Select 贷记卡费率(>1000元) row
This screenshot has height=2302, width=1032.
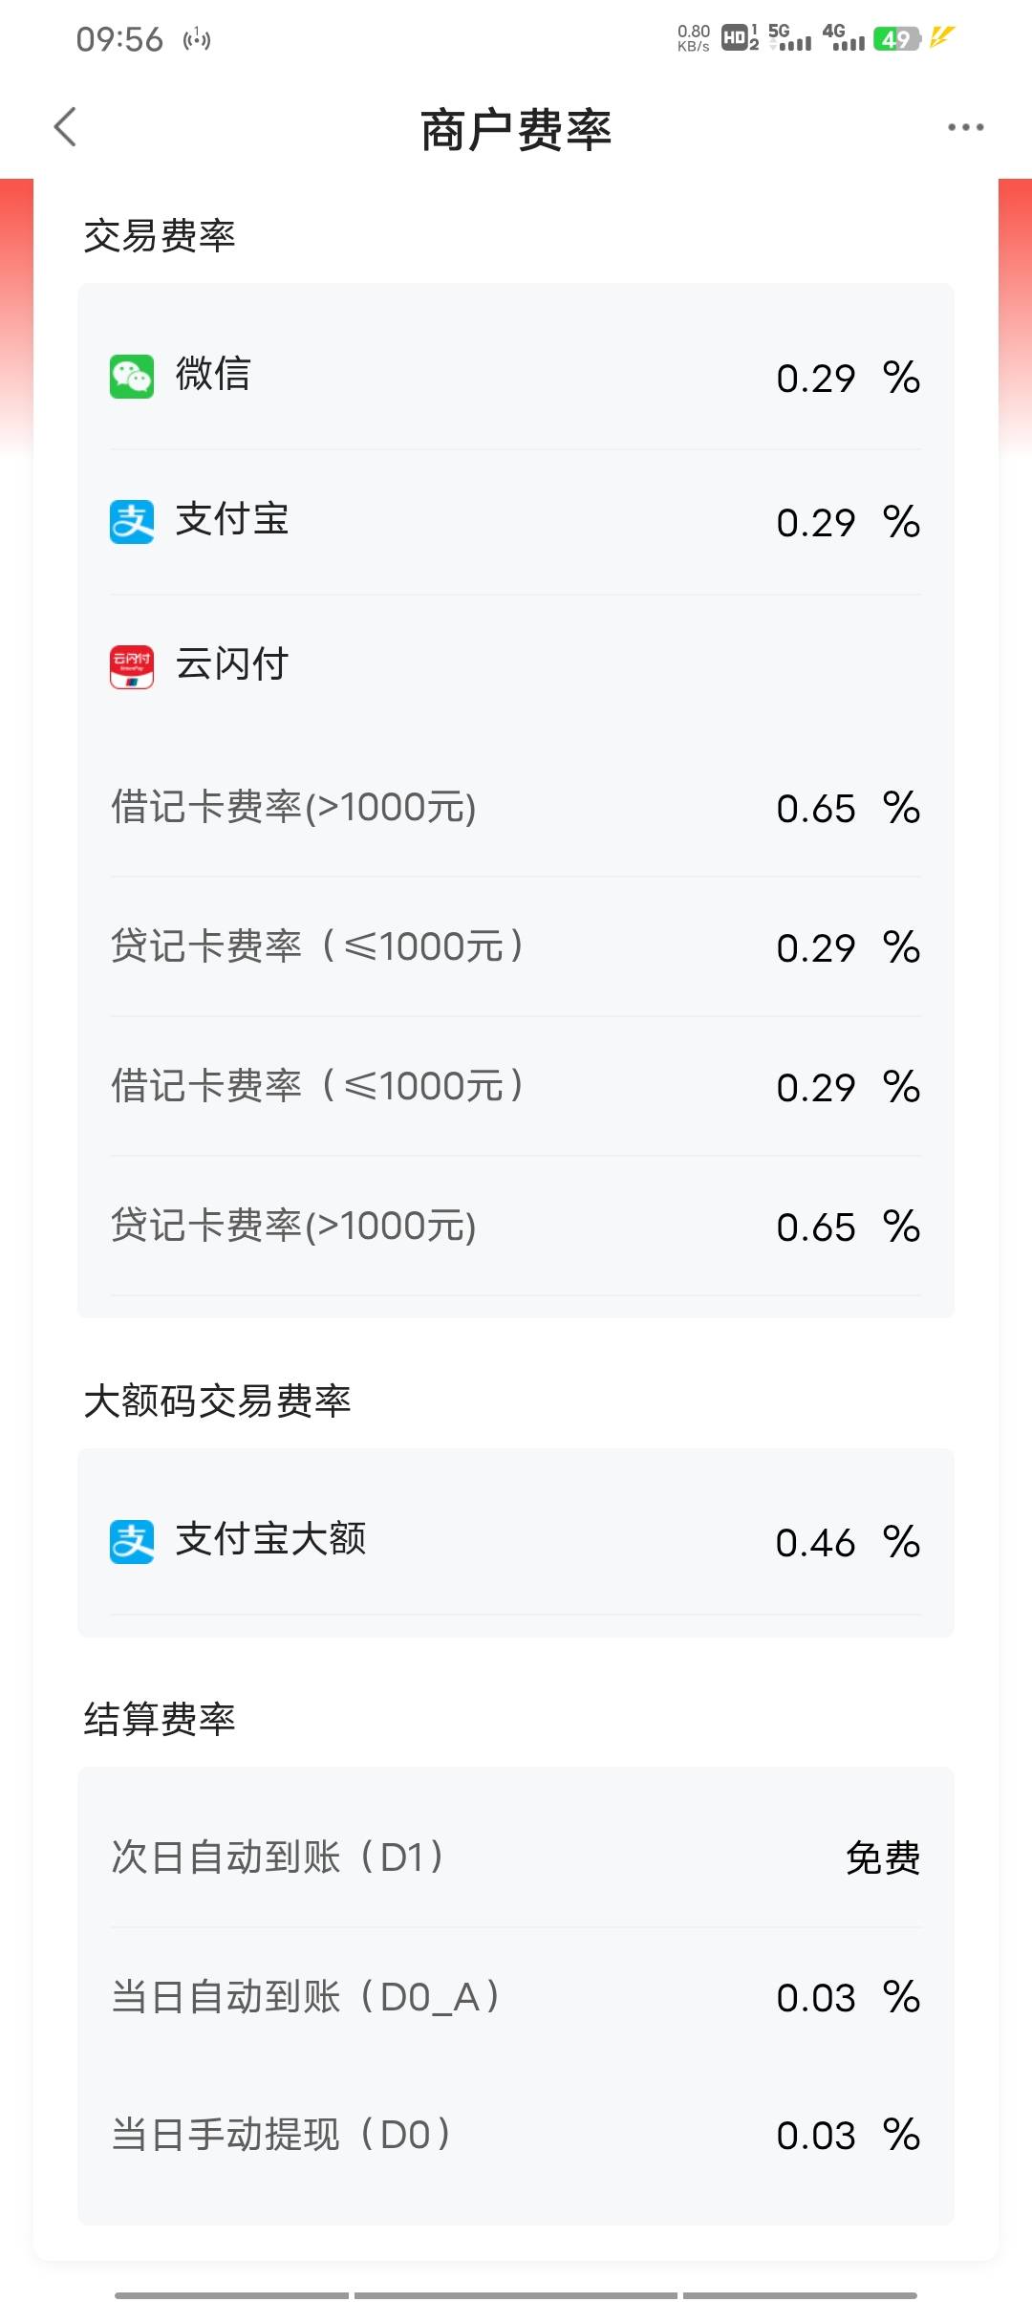click(293, 1227)
